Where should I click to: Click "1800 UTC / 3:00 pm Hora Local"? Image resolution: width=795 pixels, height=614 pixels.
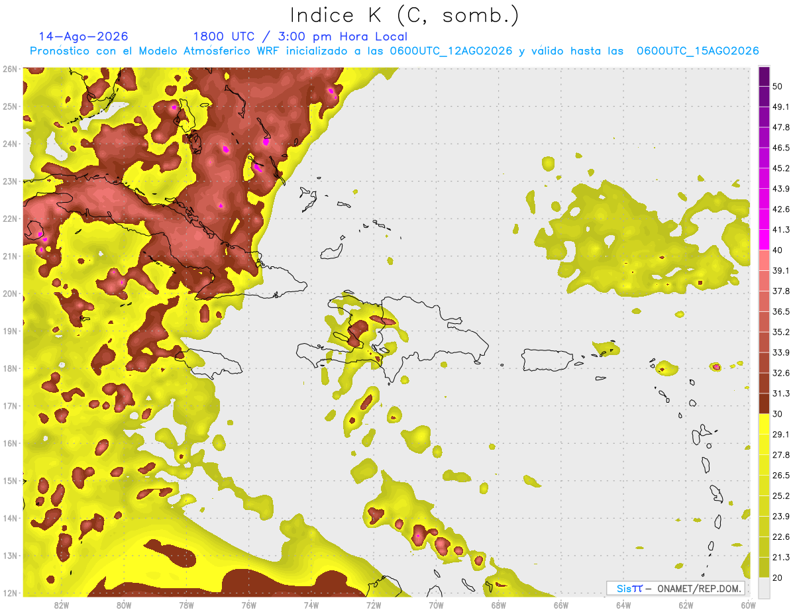pyautogui.click(x=300, y=36)
